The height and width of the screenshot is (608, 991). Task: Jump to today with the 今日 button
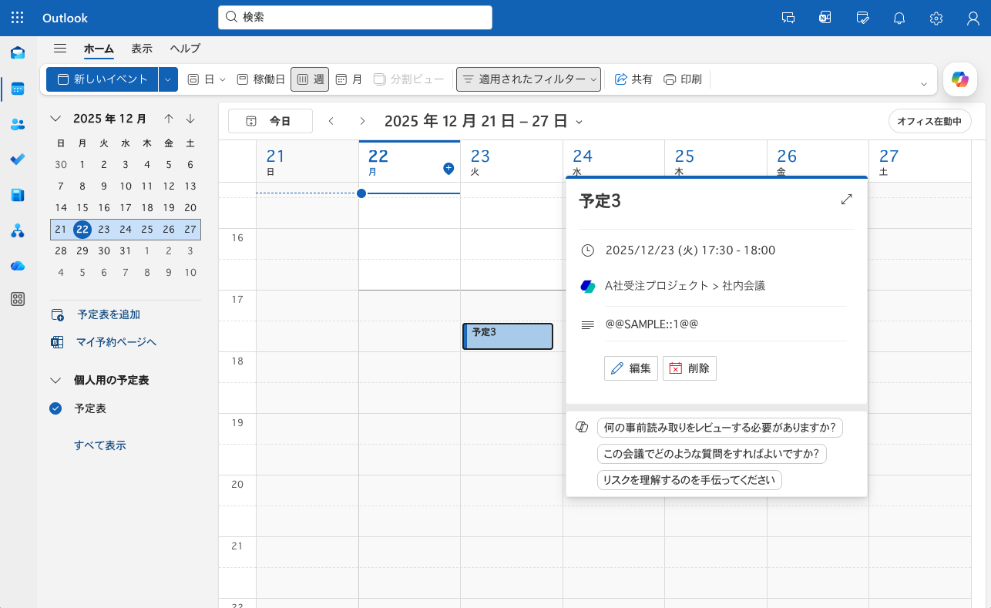click(270, 121)
